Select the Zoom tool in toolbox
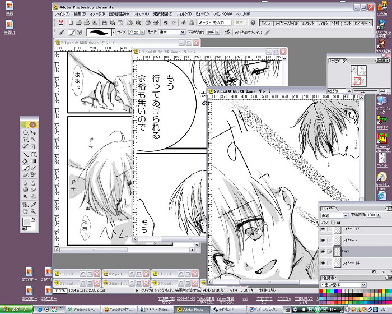This screenshot has width=392, height=314. pos(33,211)
